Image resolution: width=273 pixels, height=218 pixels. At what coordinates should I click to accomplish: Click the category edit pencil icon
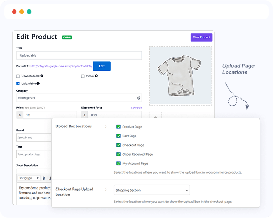coord(139,98)
